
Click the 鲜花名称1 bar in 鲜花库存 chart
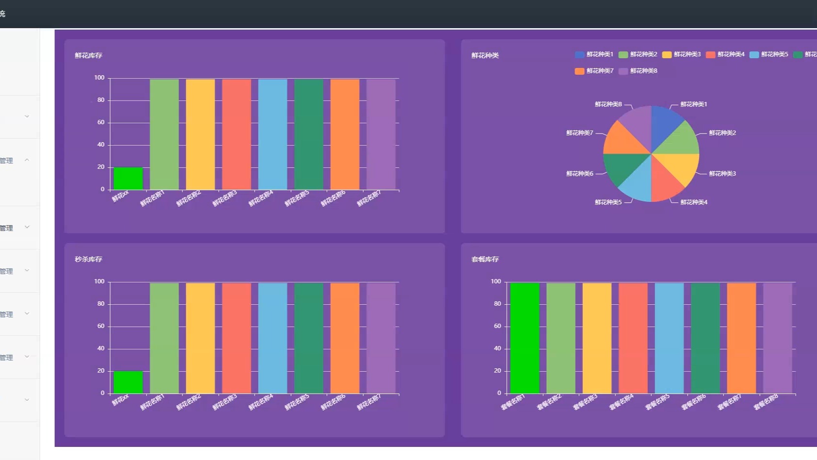tap(164, 134)
